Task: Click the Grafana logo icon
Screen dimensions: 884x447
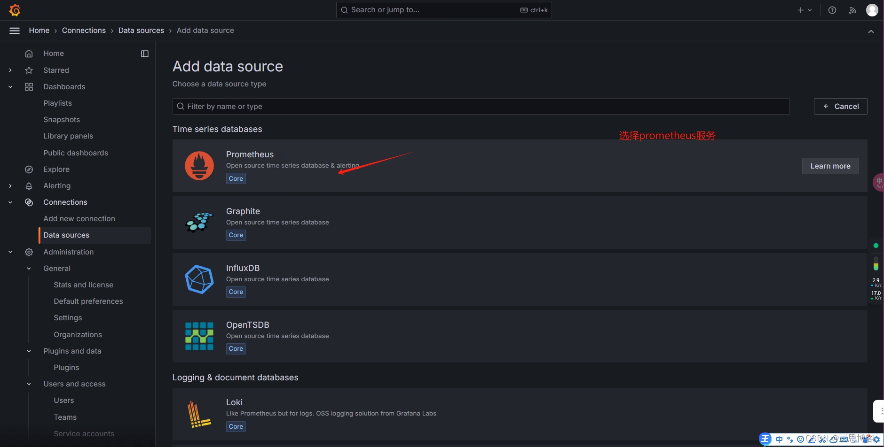Action: tap(15, 10)
